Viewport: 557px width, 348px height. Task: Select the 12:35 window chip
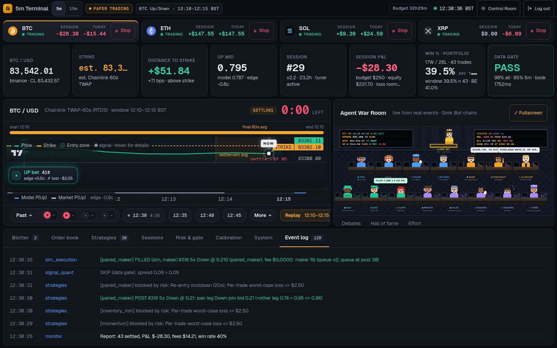(x=180, y=215)
